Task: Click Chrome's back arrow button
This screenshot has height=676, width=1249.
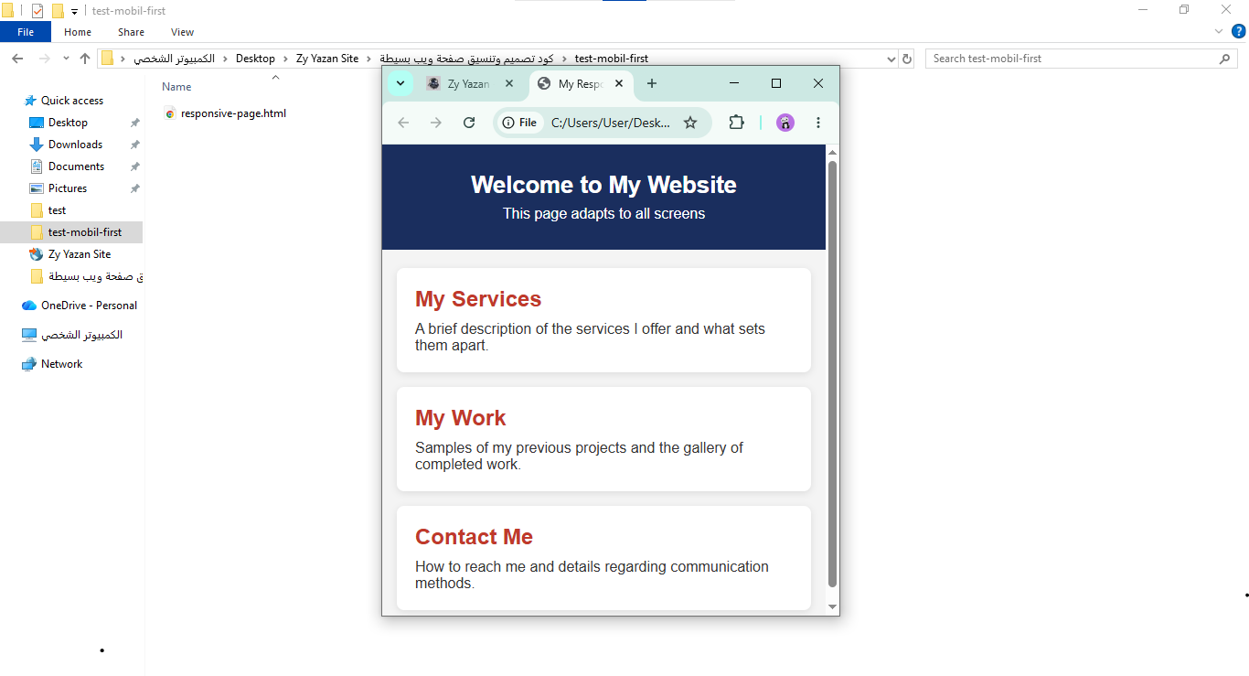Action: [403, 123]
